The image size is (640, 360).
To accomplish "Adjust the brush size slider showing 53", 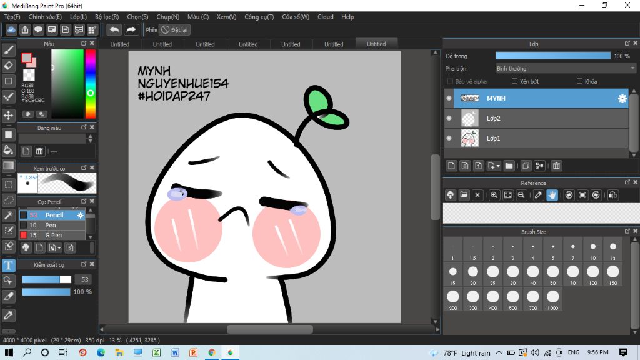I will point(46,279).
